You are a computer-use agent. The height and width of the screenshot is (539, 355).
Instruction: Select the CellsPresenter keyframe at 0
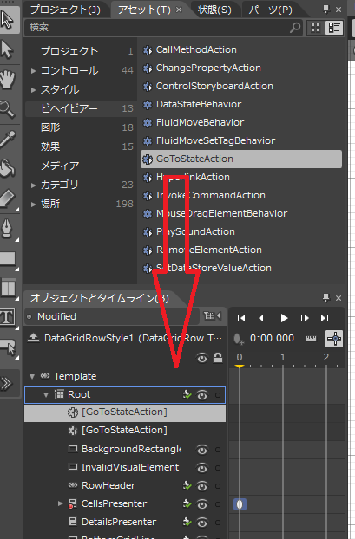pos(240,504)
